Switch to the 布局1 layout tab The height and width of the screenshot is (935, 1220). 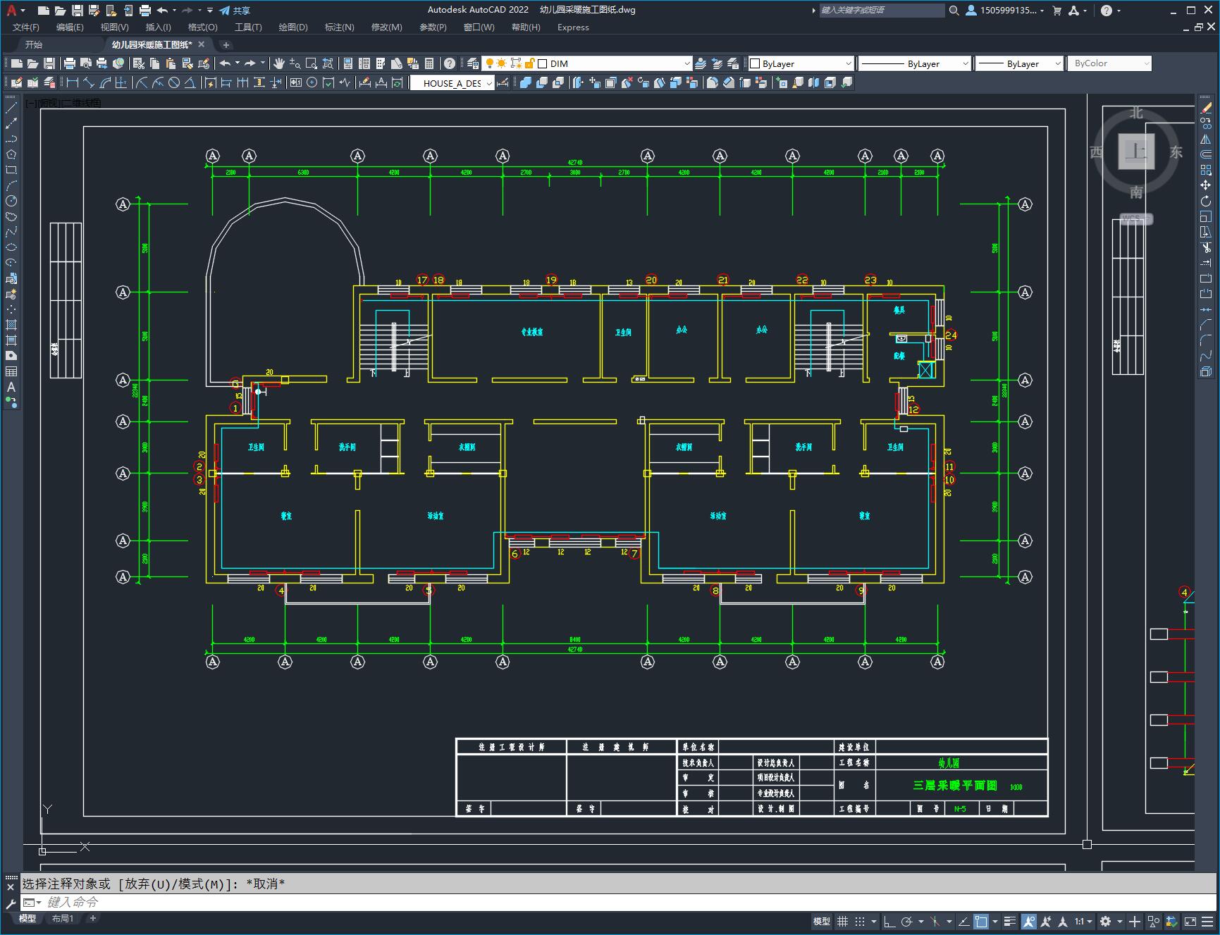click(x=63, y=918)
